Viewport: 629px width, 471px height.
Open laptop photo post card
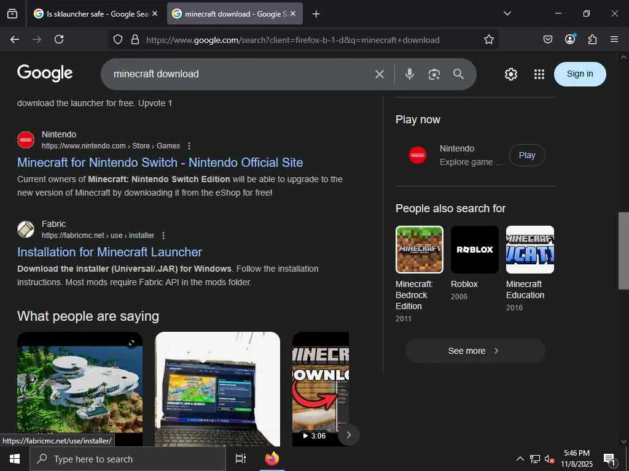217,389
